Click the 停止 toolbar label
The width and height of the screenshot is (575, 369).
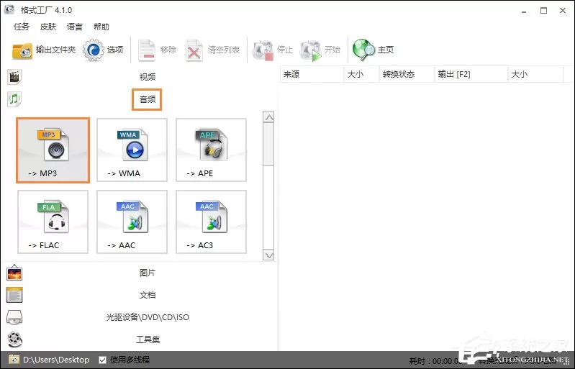coord(285,50)
